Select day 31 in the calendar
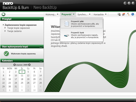 coord(16,86)
